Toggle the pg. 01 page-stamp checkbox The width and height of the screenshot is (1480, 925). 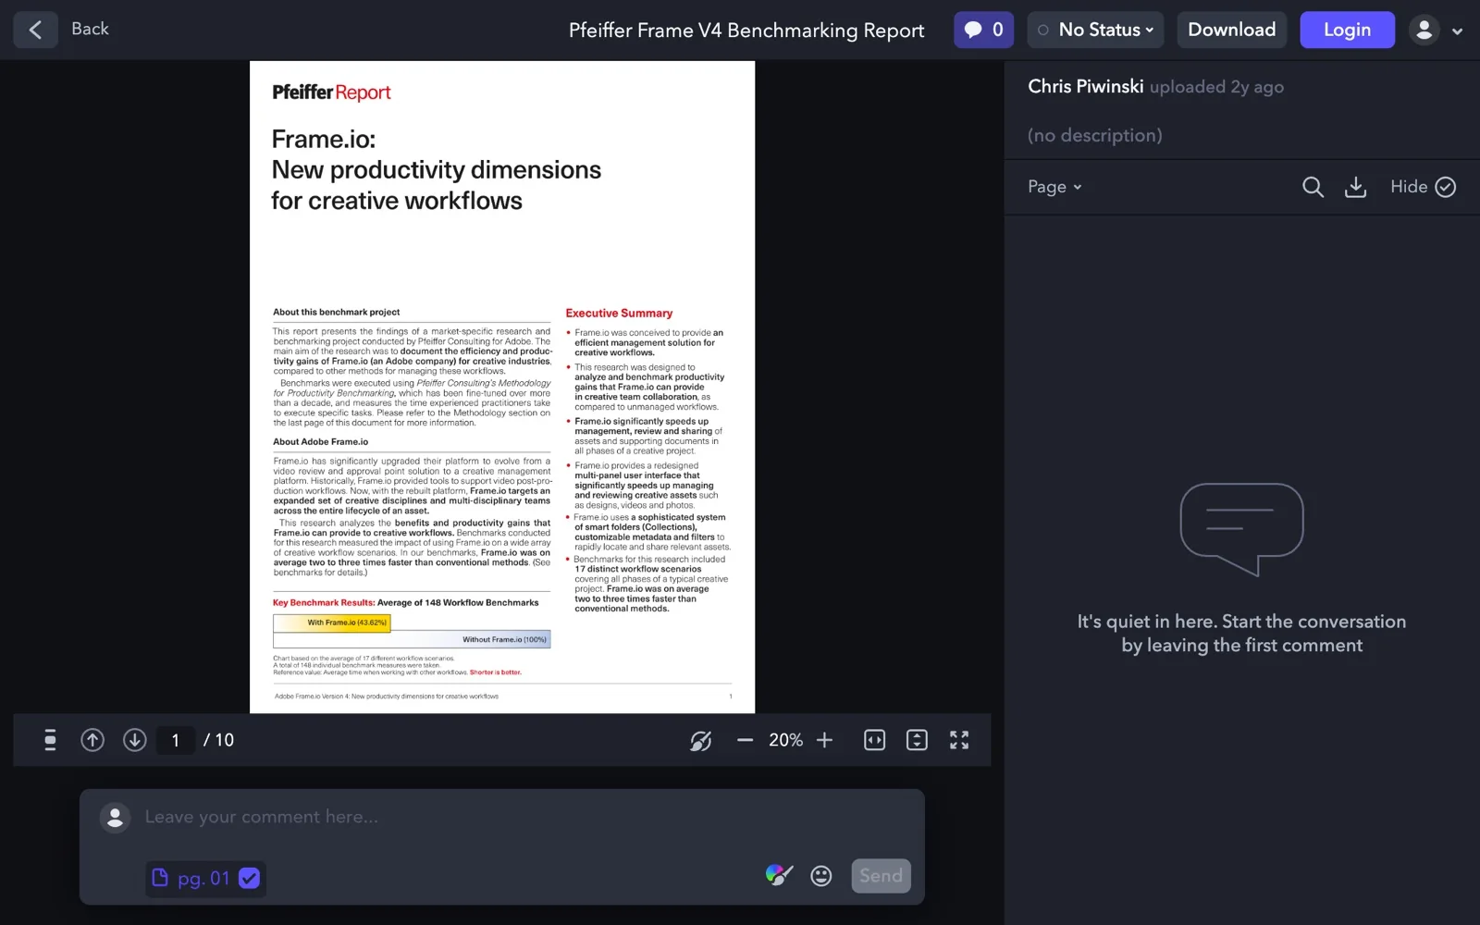250,879
